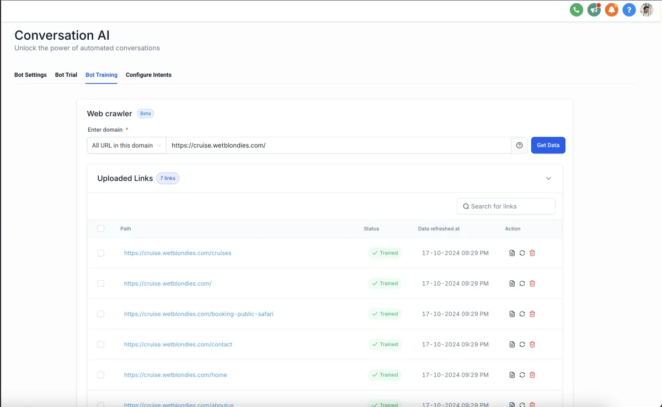Refresh the /contact link data

(522, 344)
